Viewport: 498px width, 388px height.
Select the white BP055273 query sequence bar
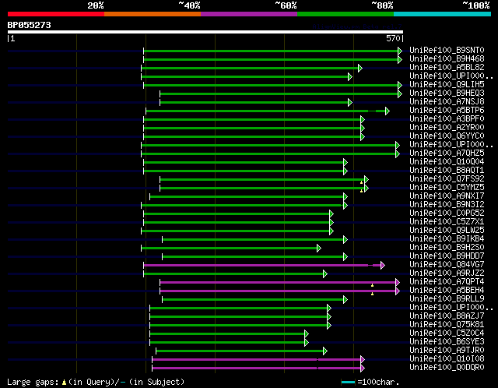click(205, 32)
